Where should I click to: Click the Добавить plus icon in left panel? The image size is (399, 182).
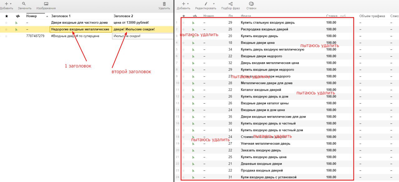tap(6, 4)
